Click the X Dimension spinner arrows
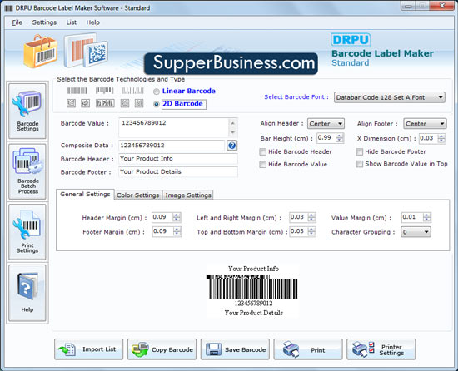458x371 pixels. (441, 138)
